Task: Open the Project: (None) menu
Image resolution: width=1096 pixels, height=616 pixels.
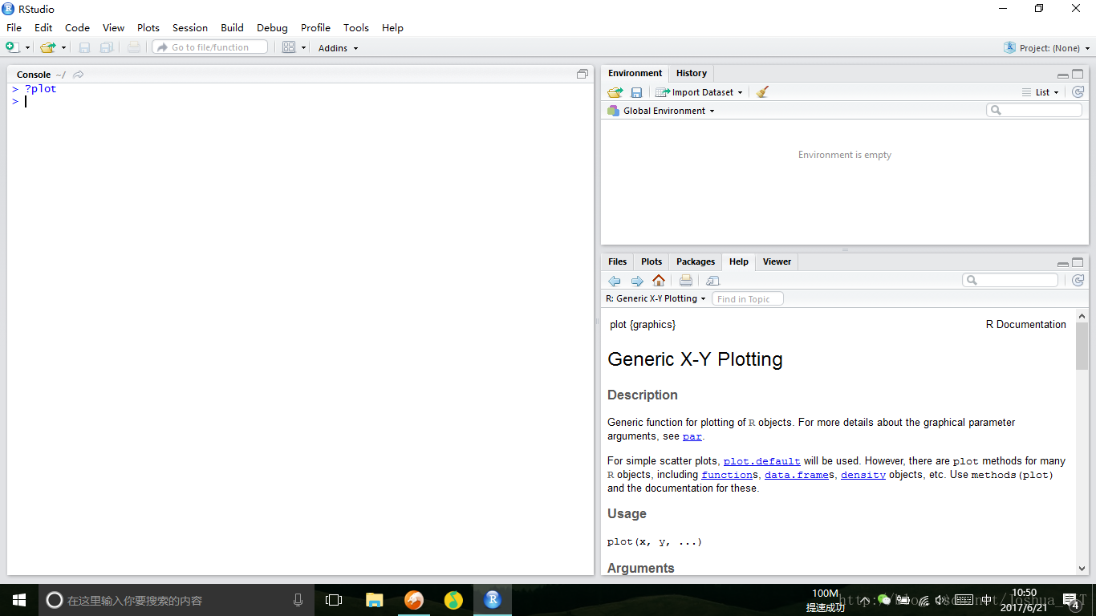Action: click(1047, 48)
